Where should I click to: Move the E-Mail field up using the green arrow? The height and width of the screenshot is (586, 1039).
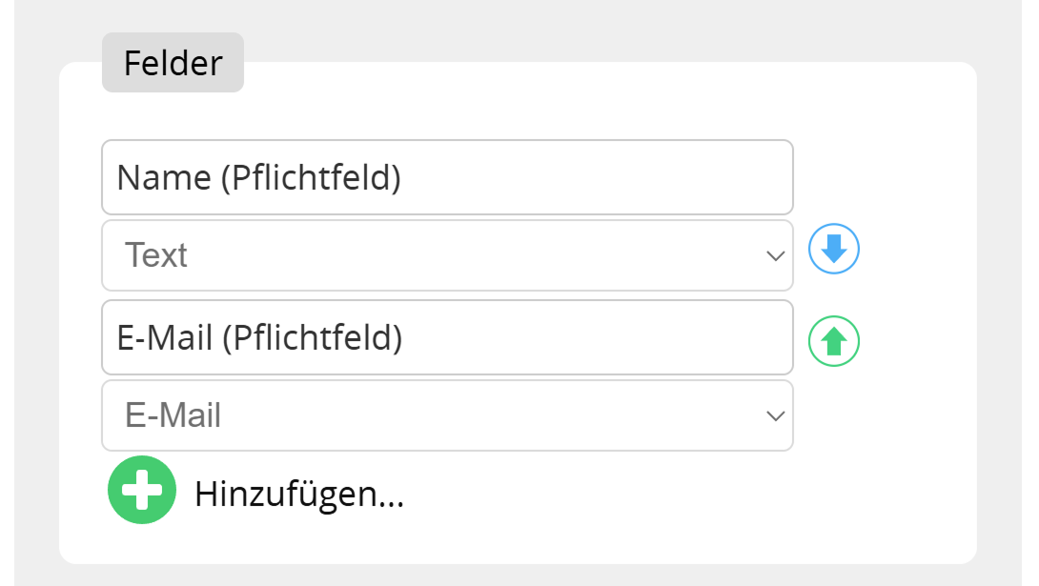(x=833, y=340)
